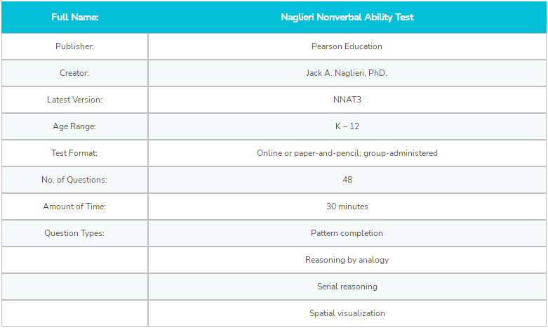Click the 'Full Name:' header cell
The image size is (548, 328).
[75, 17]
